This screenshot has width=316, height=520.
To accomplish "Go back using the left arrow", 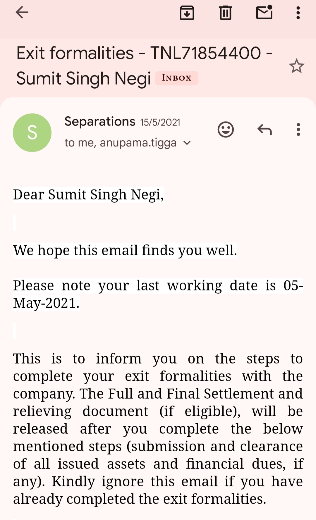I will (22, 13).
